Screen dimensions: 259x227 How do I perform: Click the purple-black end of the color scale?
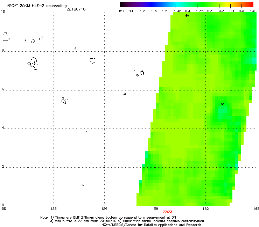pos(123,5)
